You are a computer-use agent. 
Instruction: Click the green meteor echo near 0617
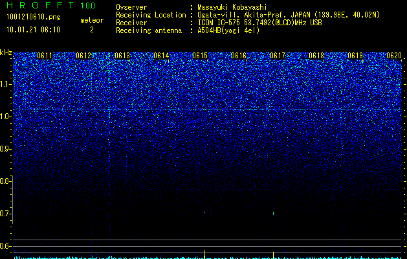tap(273, 214)
